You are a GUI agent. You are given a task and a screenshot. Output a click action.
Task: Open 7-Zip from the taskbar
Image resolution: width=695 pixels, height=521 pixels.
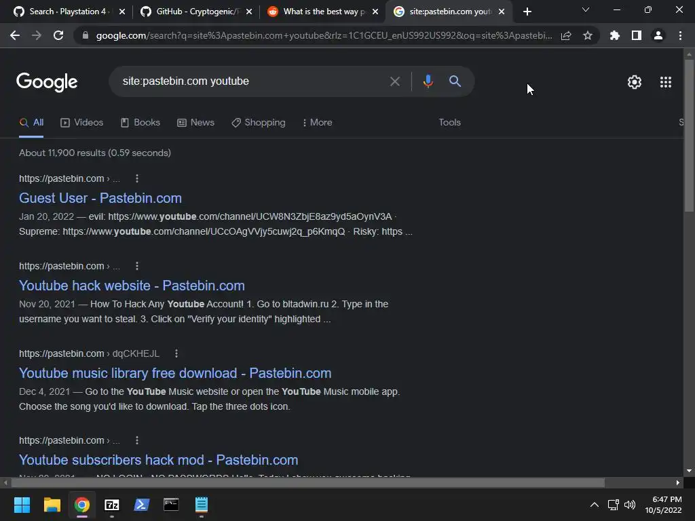tap(112, 505)
